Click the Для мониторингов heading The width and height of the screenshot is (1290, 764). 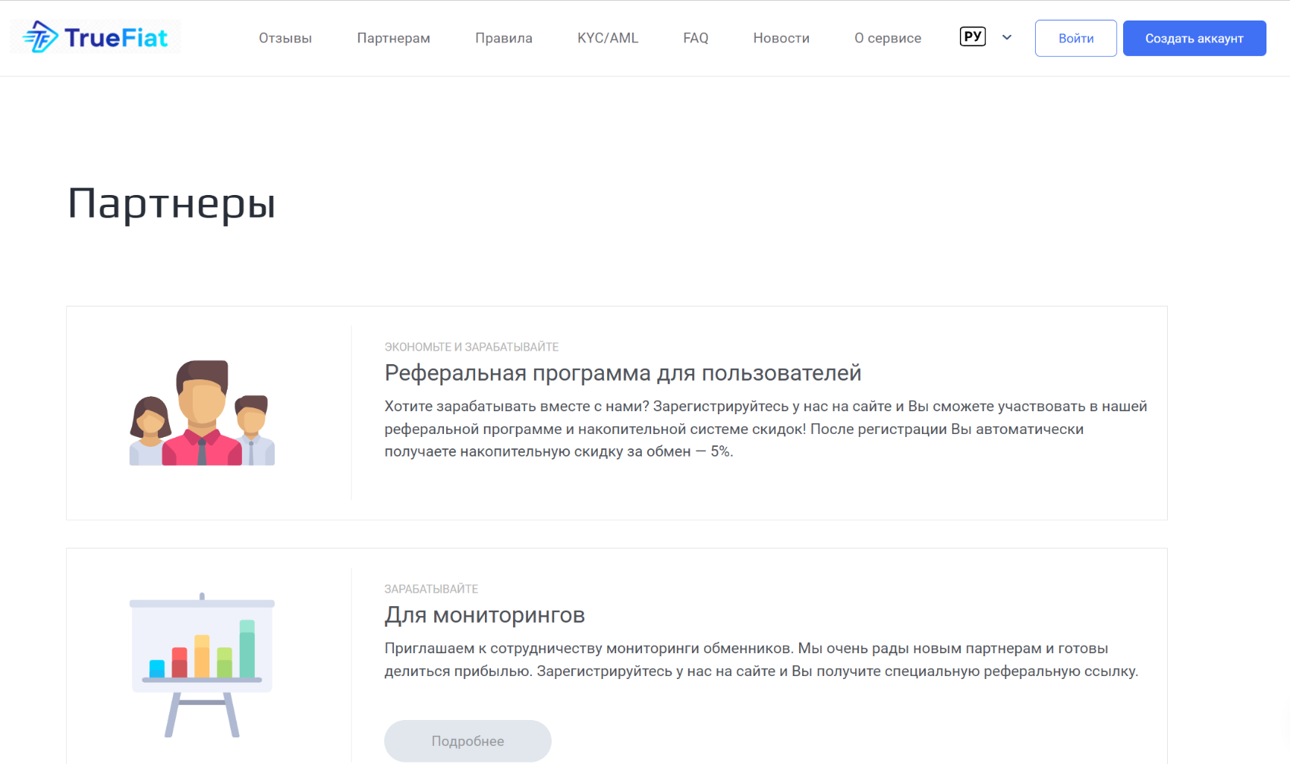click(485, 615)
